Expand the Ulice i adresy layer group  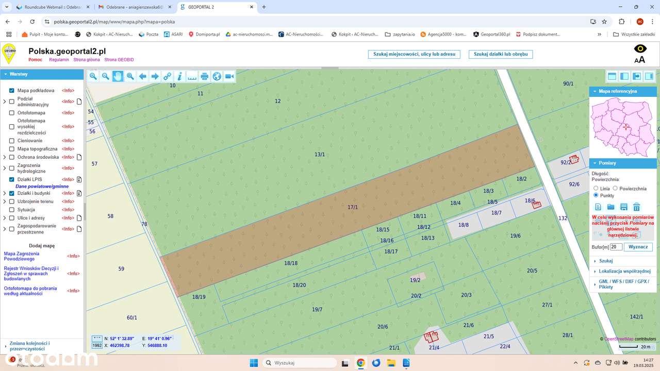click(5, 218)
